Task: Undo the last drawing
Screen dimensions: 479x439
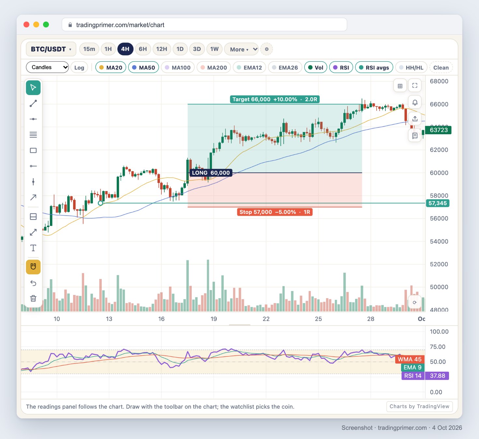Action: pos(33,283)
